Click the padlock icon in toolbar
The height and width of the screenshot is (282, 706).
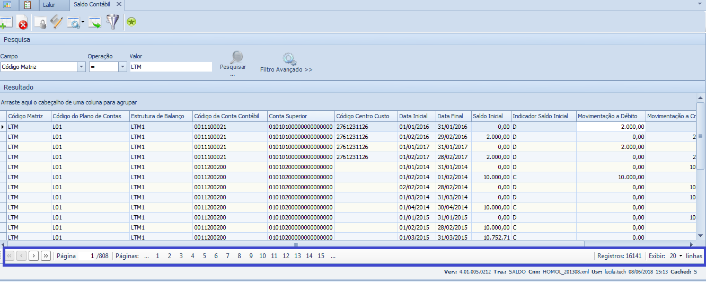(40, 22)
